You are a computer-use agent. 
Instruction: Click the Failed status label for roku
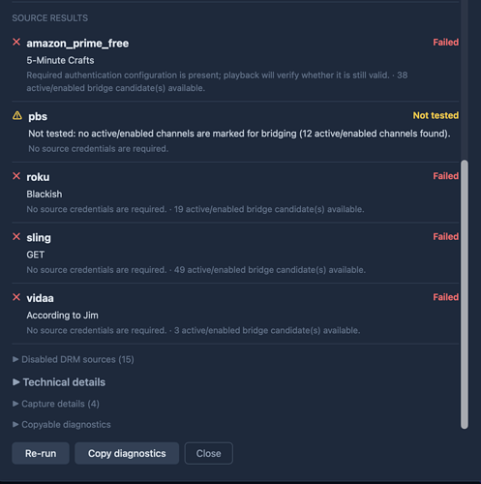(445, 176)
